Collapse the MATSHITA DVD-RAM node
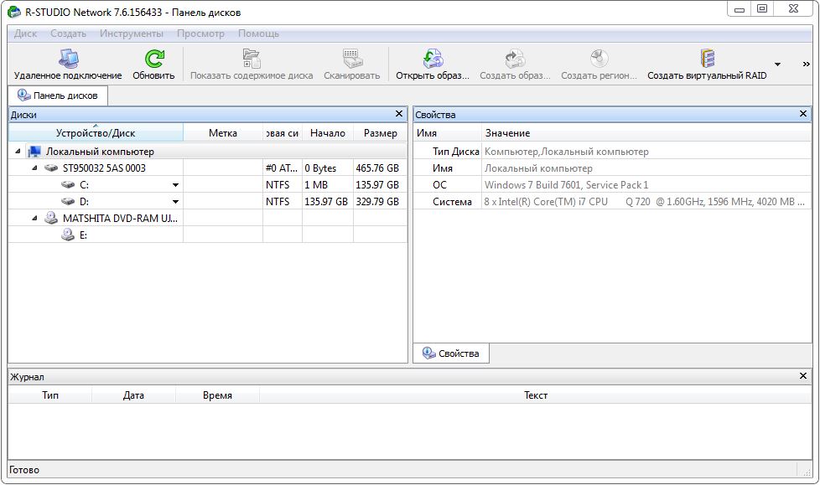The height and width of the screenshot is (485, 820). (34, 219)
